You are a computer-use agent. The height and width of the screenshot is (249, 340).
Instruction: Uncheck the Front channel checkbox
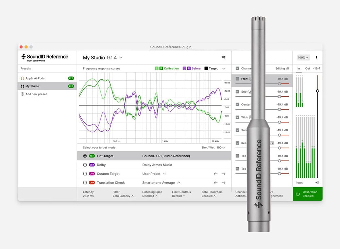click(237, 79)
